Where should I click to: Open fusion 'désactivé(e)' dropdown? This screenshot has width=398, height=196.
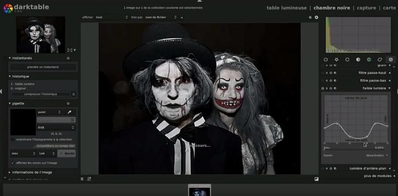point(377,155)
